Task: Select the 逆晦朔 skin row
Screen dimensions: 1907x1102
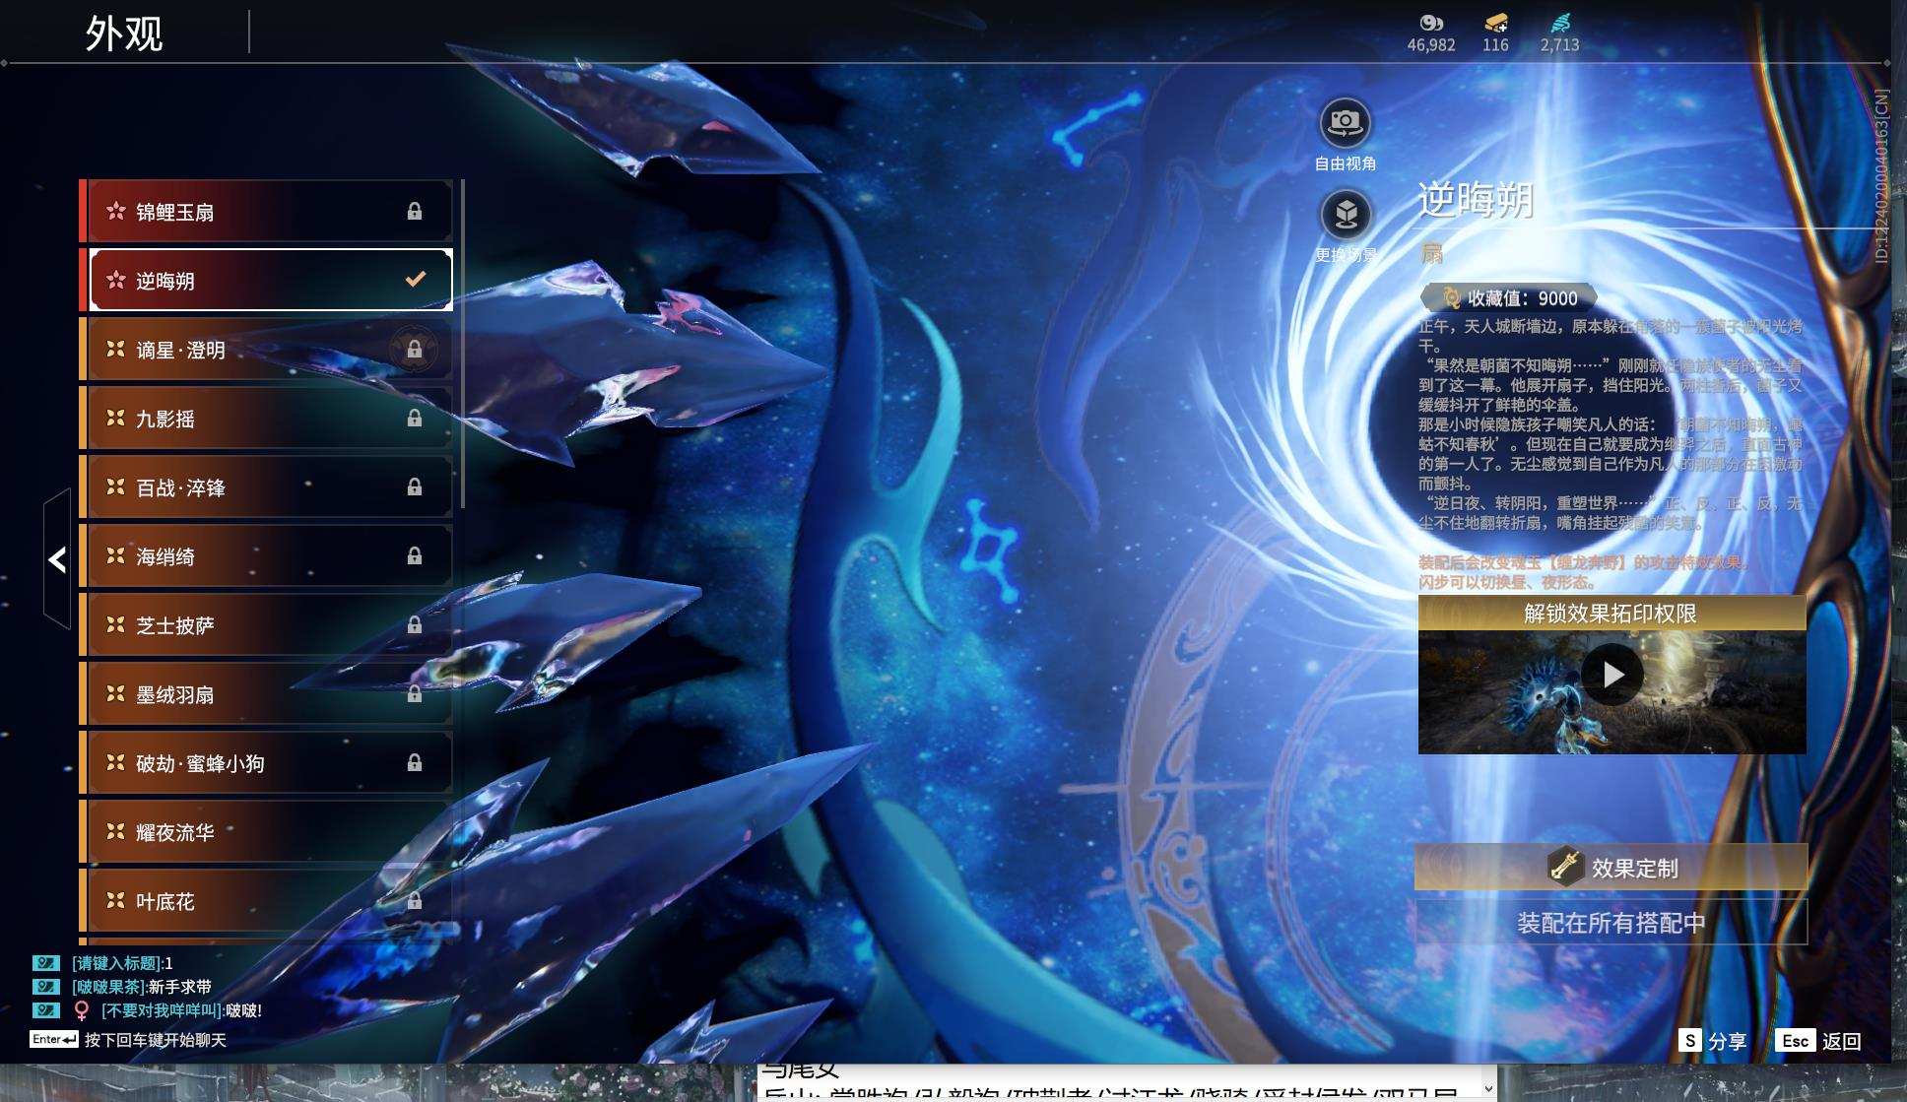Action: tap(266, 281)
